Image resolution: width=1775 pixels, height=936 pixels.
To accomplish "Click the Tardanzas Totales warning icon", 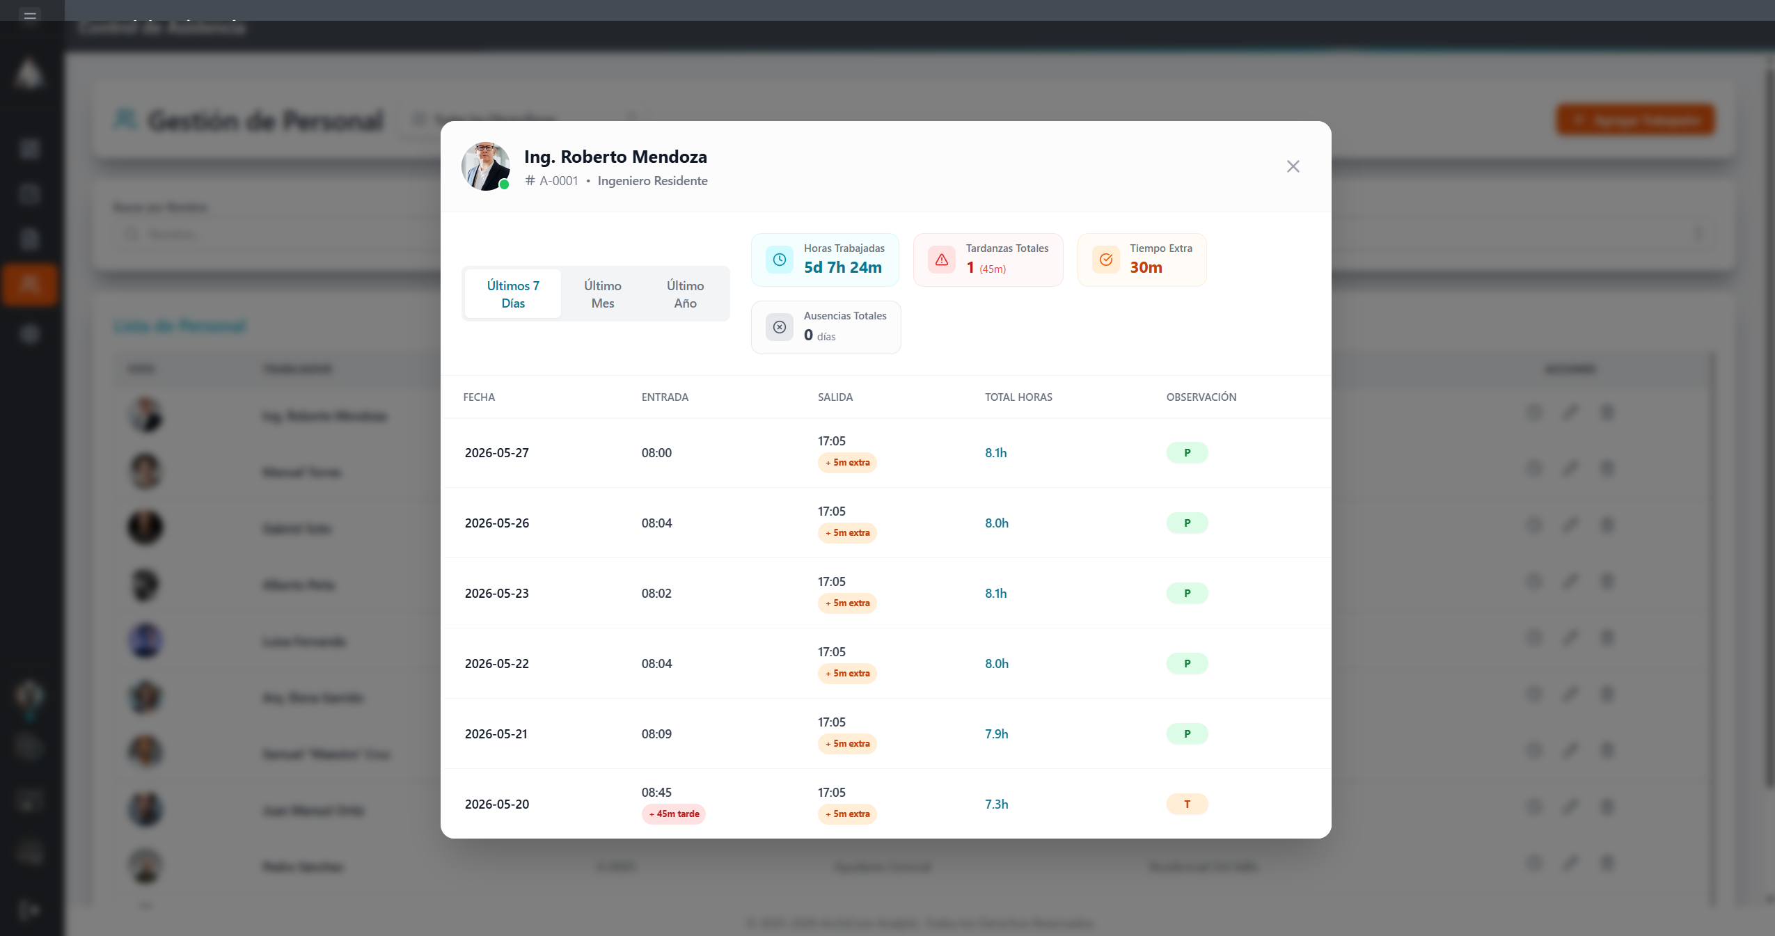I will pos(941,260).
